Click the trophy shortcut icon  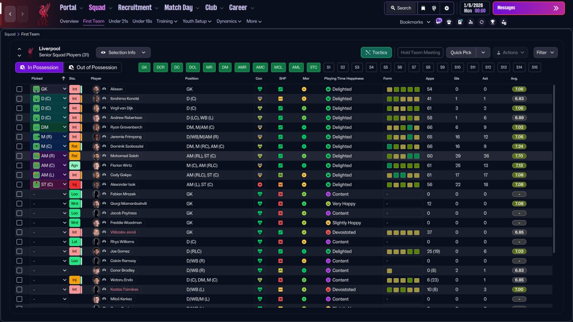(x=492, y=22)
